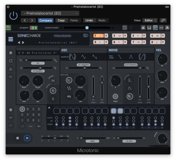This screenshot has height=161, width=176.
Task: Go to previous preset with left arrow
Action: (x=25, y=20)
